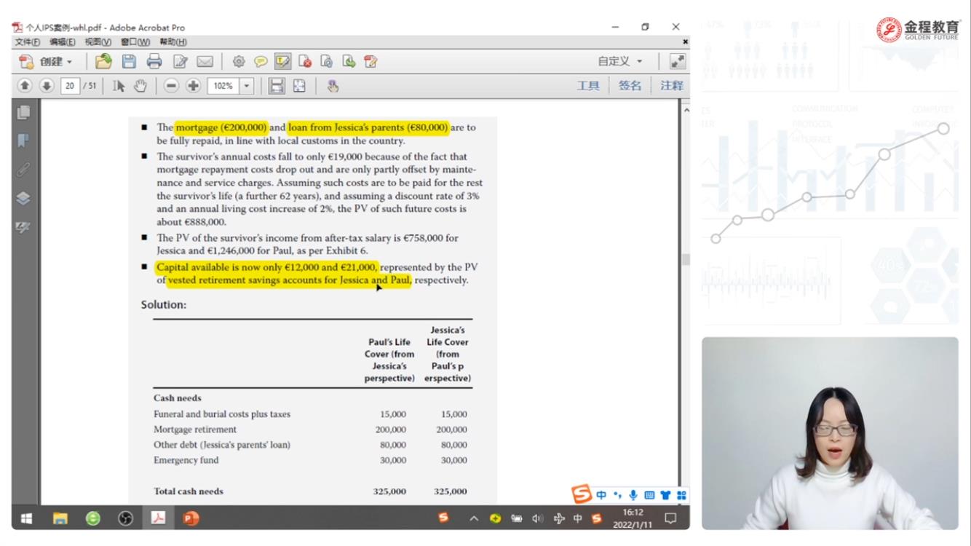The height and width of the screenshot is (546, 971).
Task: Open the 文件(F) menu
Action: click(28, 41)
